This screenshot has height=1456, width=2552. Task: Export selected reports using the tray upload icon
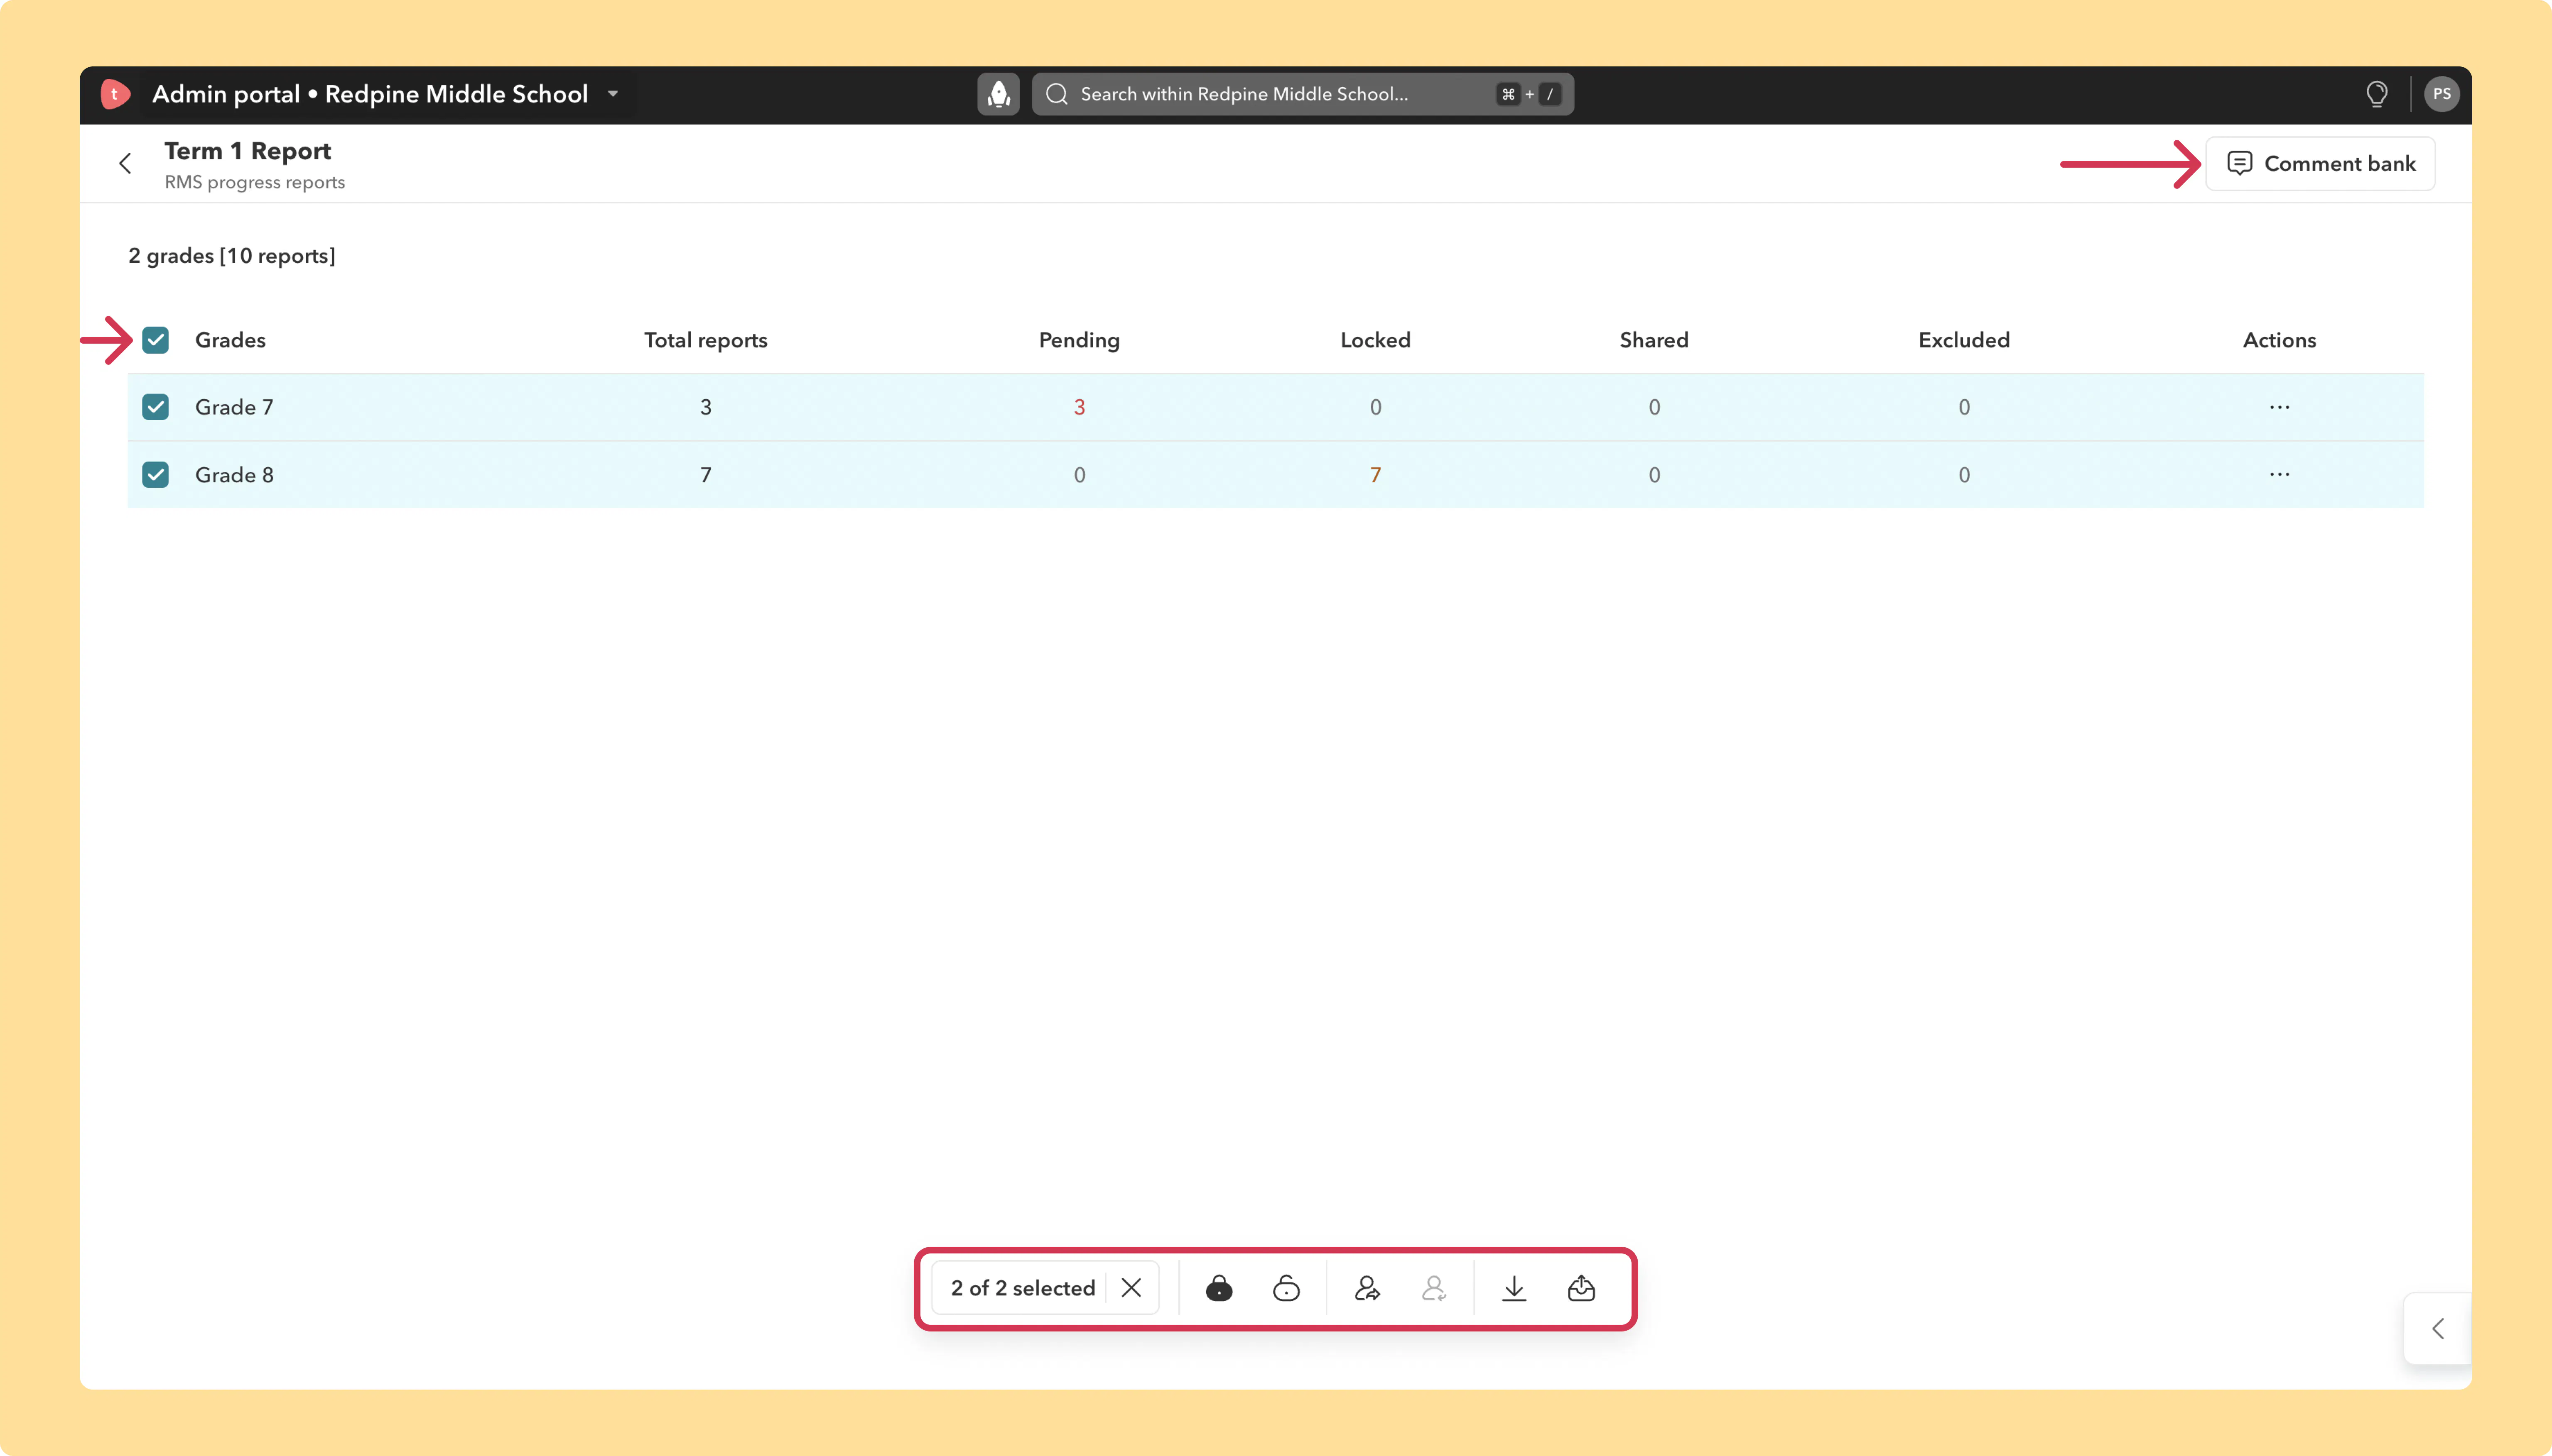click(x=1581, y=1288)
